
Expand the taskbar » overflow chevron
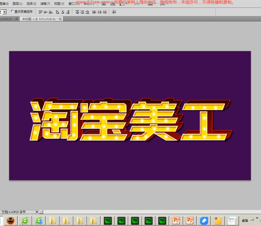click(x=257, y=218)
